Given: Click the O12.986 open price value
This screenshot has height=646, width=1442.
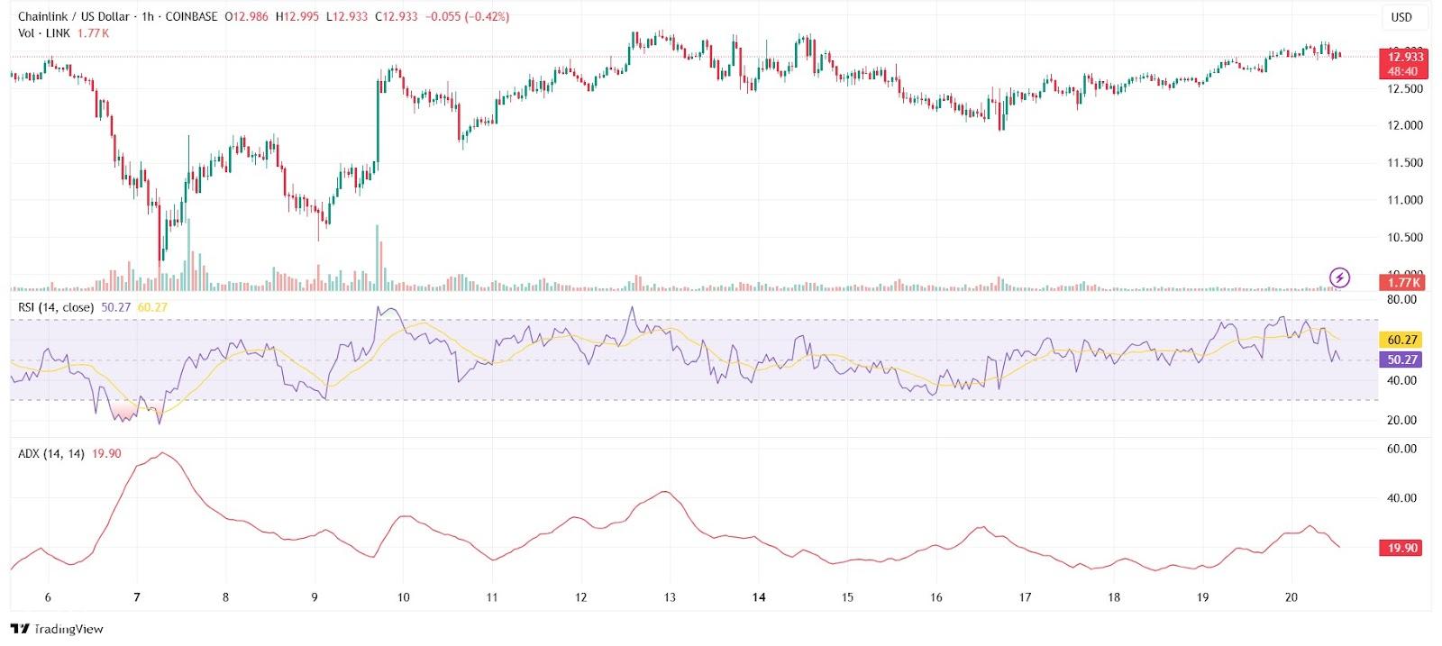Looking at the screenshot, I should tap(247, 17).
